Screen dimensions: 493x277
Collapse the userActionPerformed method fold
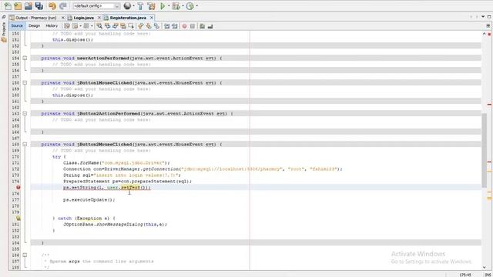[25, 58]
